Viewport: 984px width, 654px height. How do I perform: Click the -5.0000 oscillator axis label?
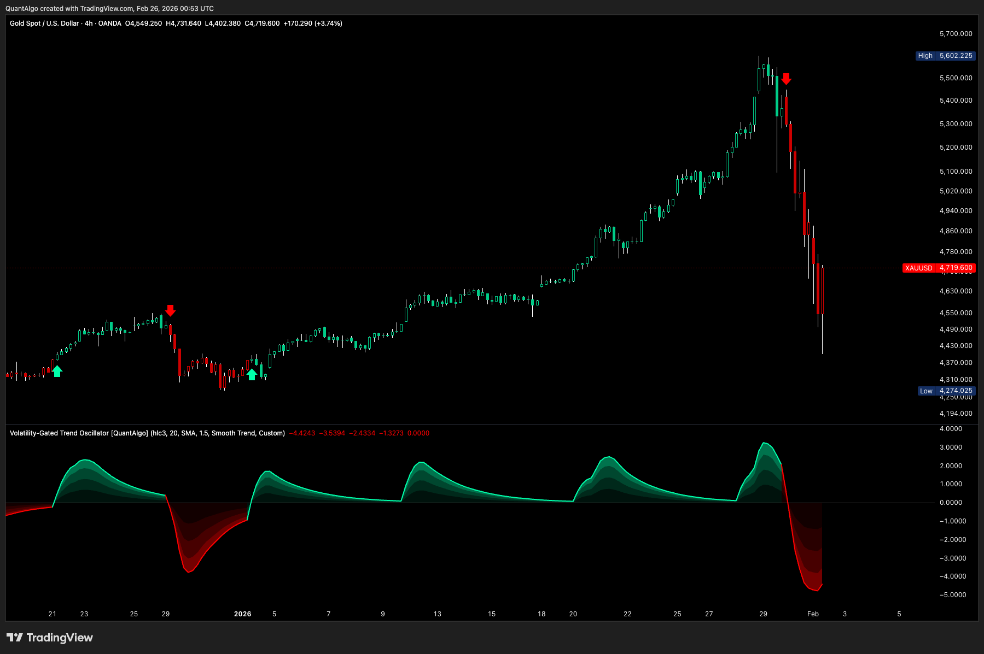point(953,595)
